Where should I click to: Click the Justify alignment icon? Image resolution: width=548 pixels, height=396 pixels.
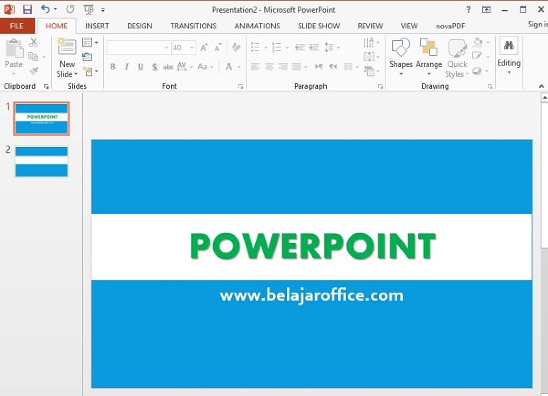[297, 67]
